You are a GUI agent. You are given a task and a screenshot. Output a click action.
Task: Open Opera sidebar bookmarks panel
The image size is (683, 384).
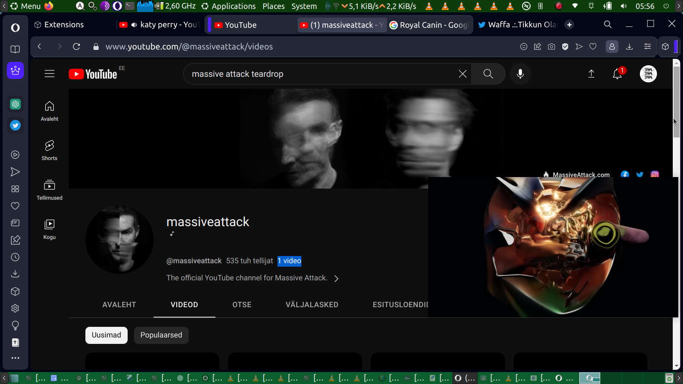(15, 49)
